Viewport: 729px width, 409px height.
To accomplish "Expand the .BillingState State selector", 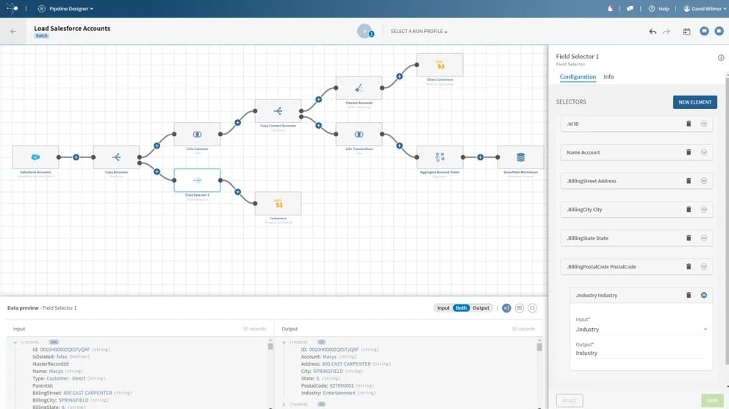I will (x=704, y=238).
